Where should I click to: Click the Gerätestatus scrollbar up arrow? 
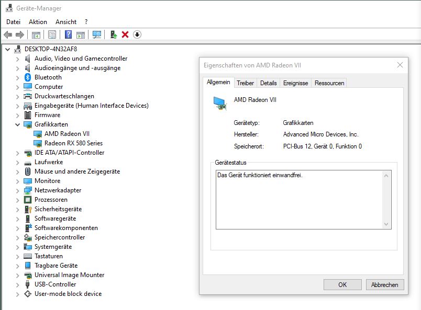(x=386, y=176)
